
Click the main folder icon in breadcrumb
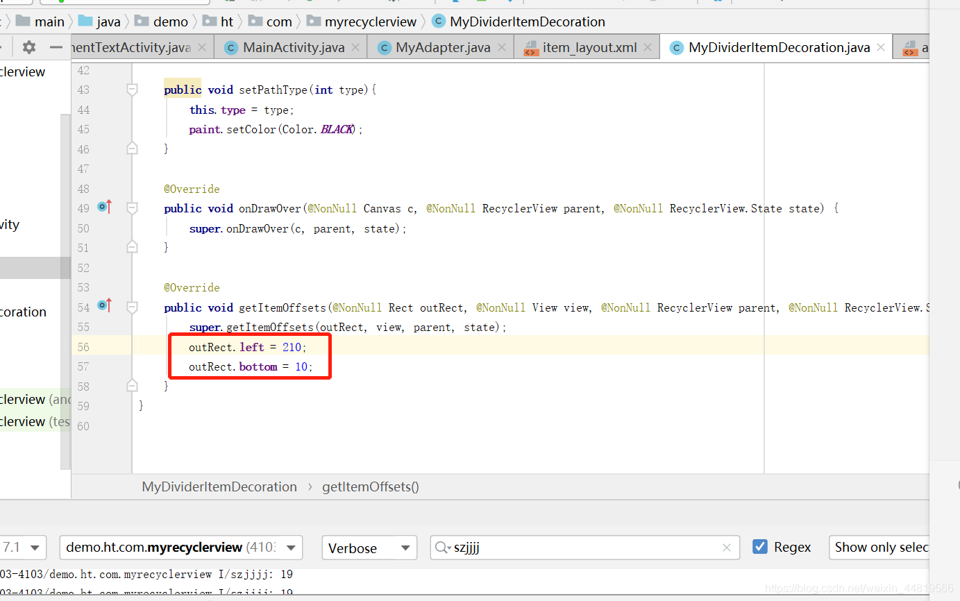23,22
